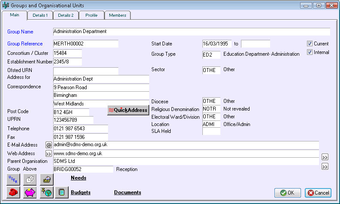Open the Documents link

click(127, 192)
